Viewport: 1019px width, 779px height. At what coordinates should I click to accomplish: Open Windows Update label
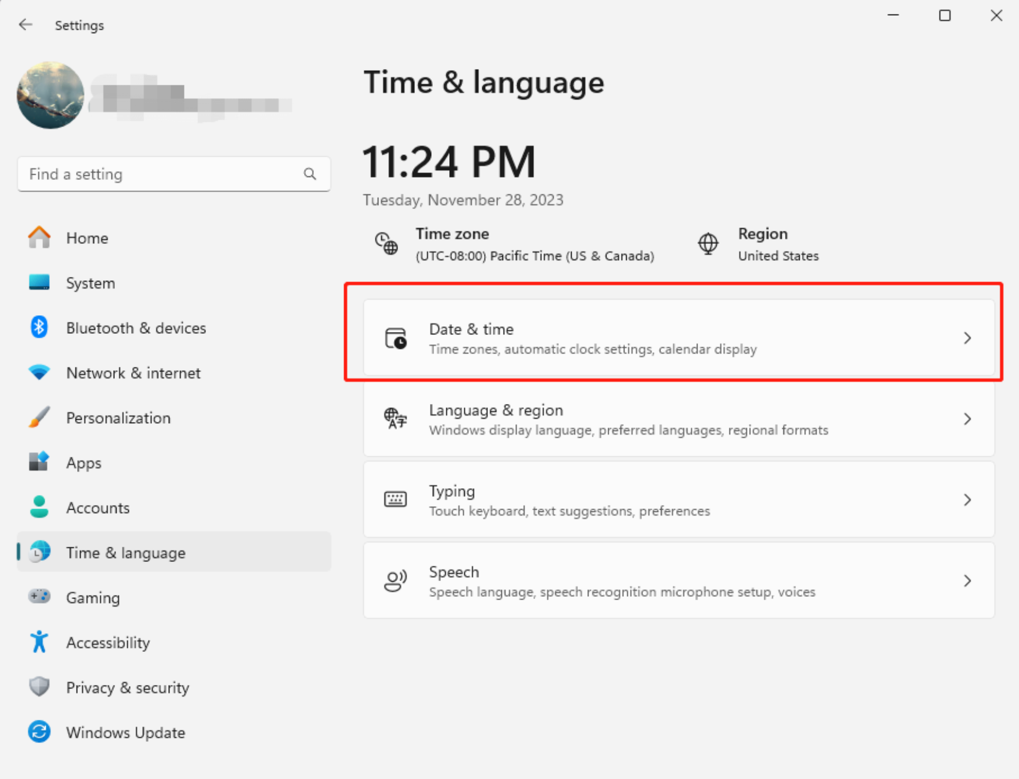click(x=125, y=733)
